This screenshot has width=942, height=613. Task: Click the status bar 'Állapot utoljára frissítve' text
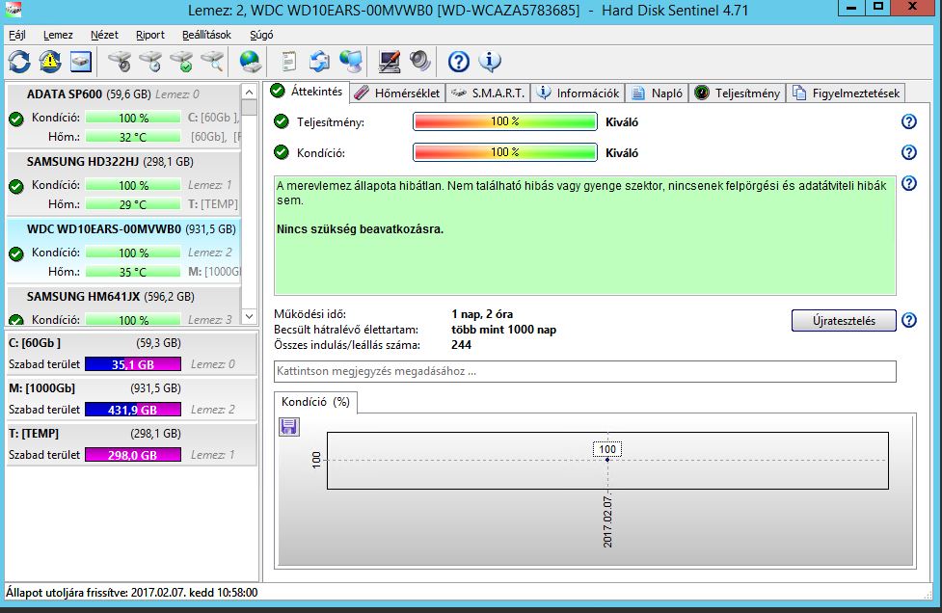tap(131, 593)
